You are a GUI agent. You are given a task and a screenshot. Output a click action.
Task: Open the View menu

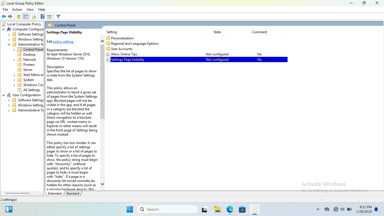[30, 10]
